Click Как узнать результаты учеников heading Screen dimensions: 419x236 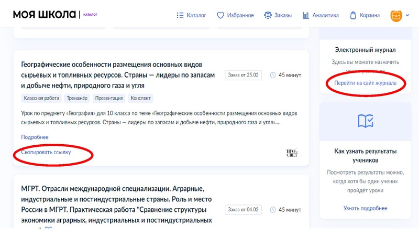coord(365,156)
